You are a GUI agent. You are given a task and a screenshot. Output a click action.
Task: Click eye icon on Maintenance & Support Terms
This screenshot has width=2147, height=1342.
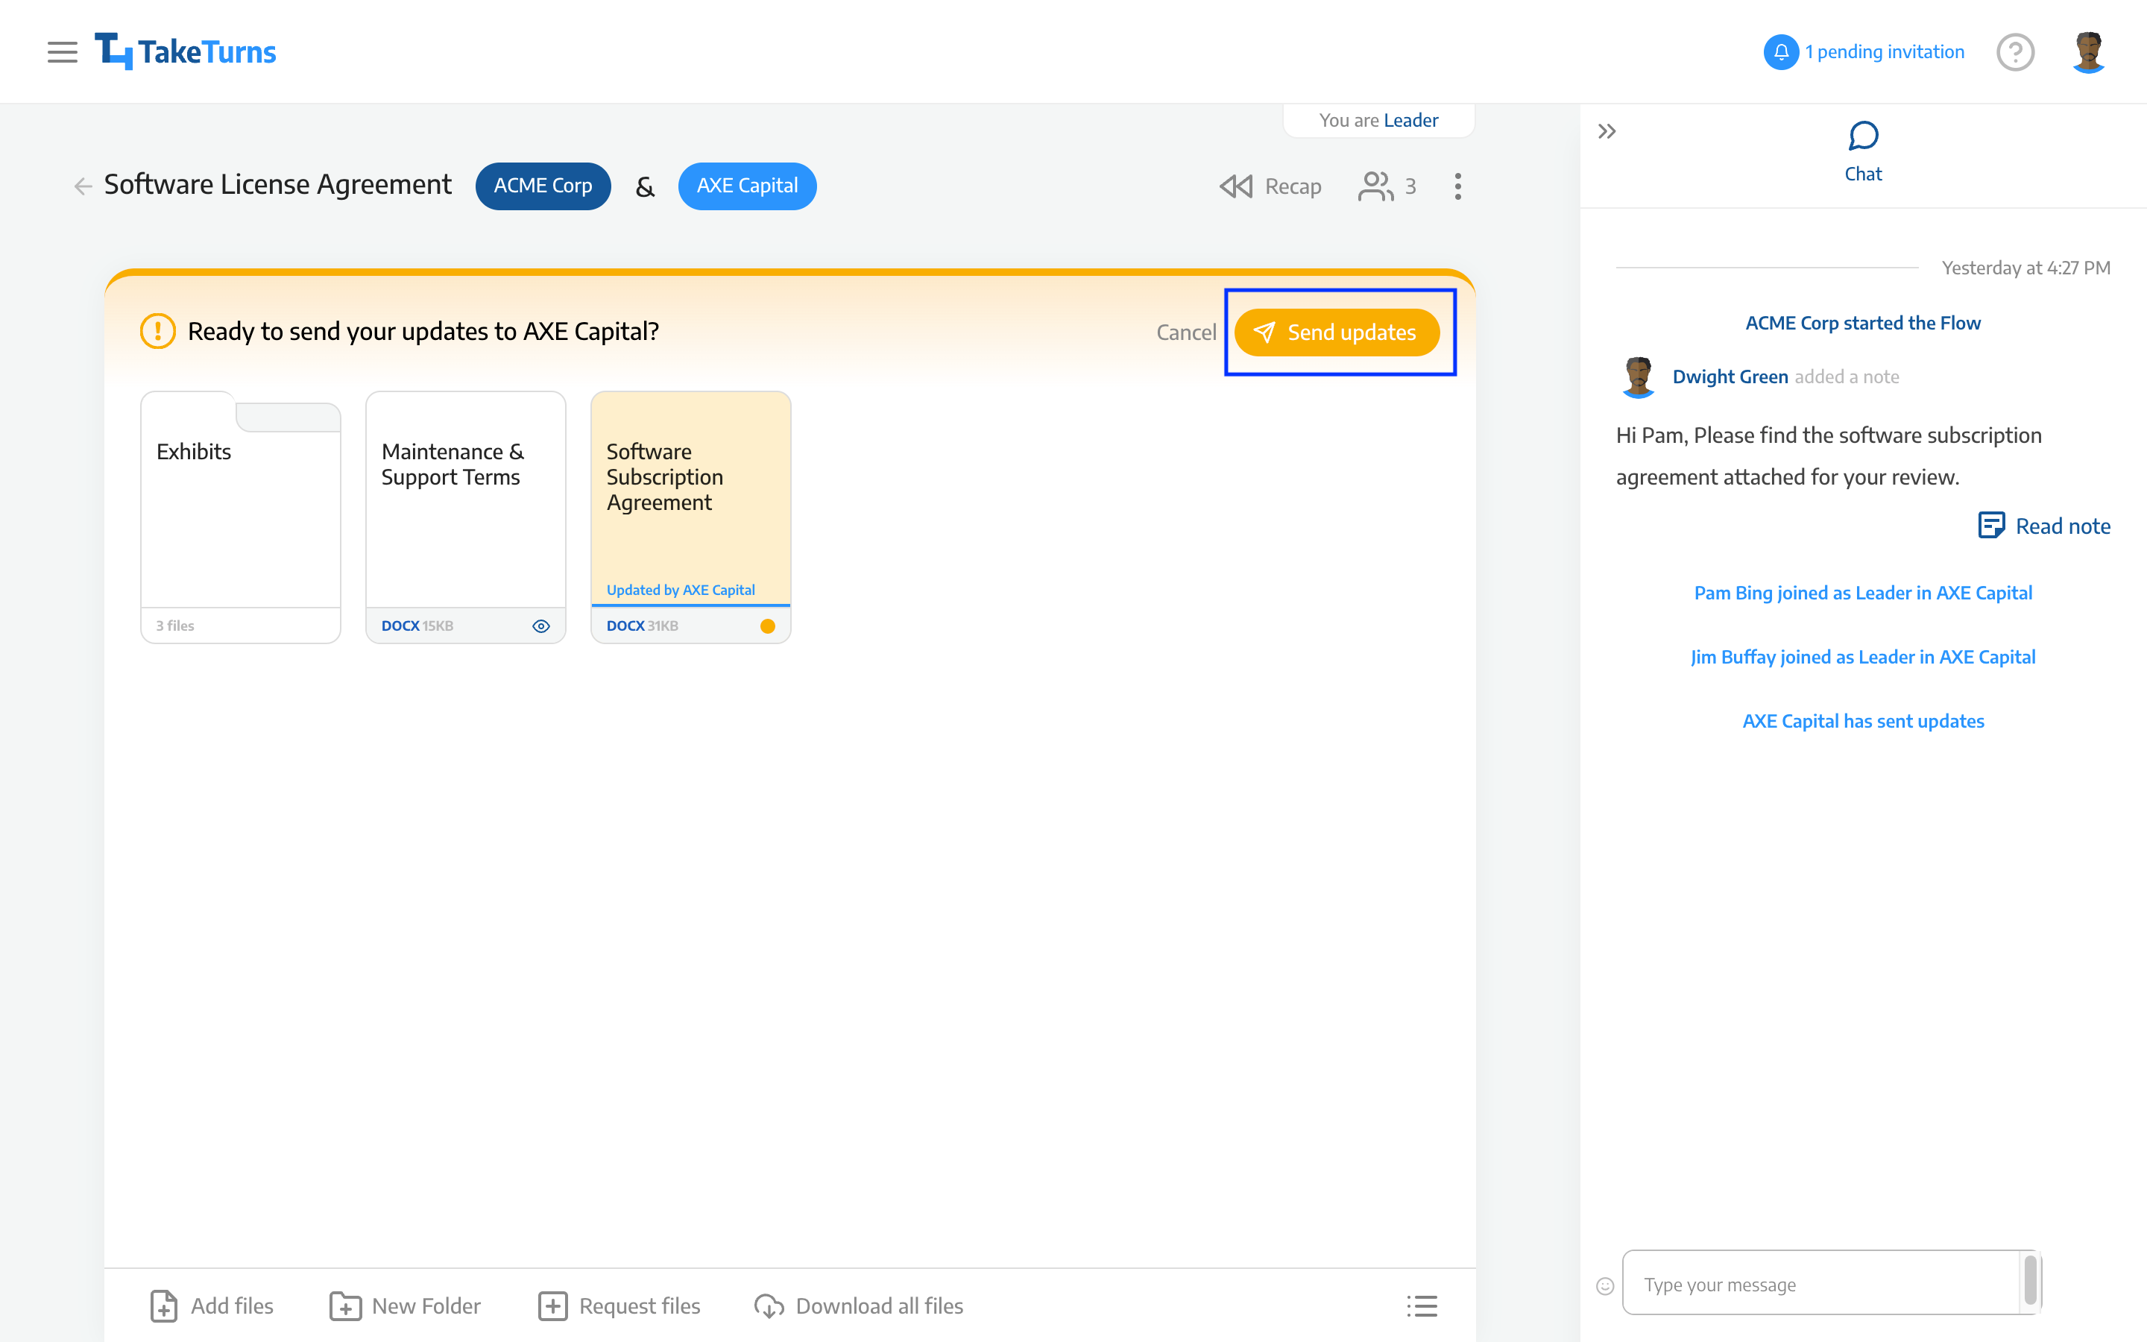coord(540,626)
